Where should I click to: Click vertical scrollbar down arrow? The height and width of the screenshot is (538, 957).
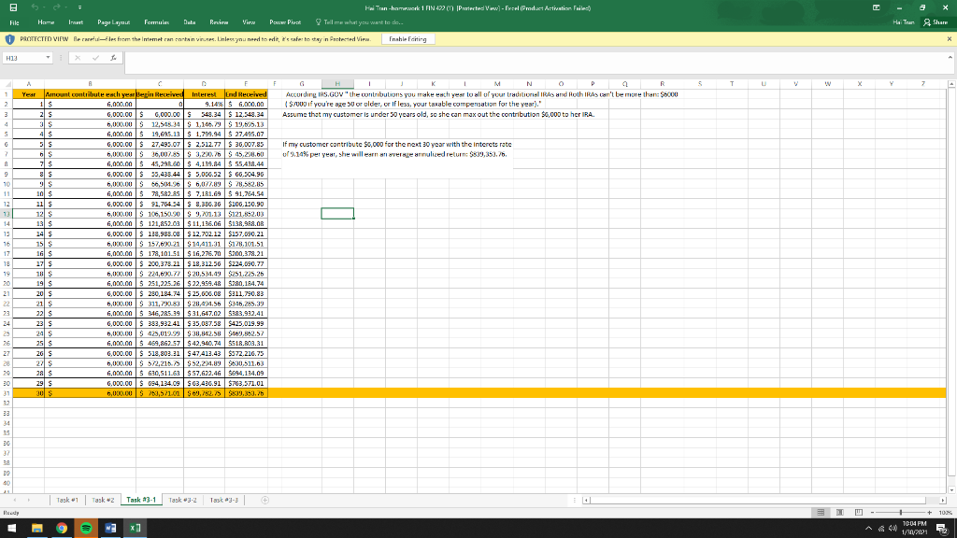tap(950, 489)
